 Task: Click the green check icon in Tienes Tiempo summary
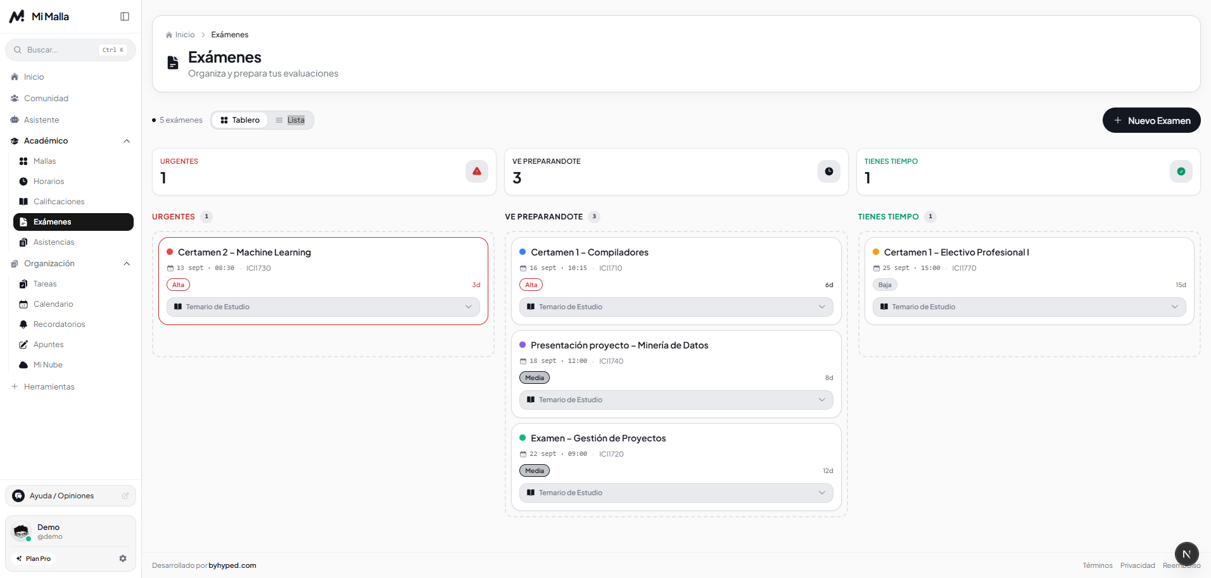[1181, 171]
